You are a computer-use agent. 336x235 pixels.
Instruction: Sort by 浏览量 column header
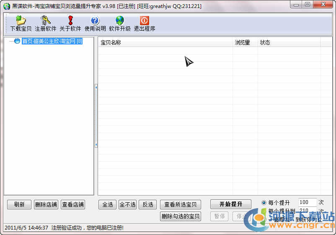(245, 42)
